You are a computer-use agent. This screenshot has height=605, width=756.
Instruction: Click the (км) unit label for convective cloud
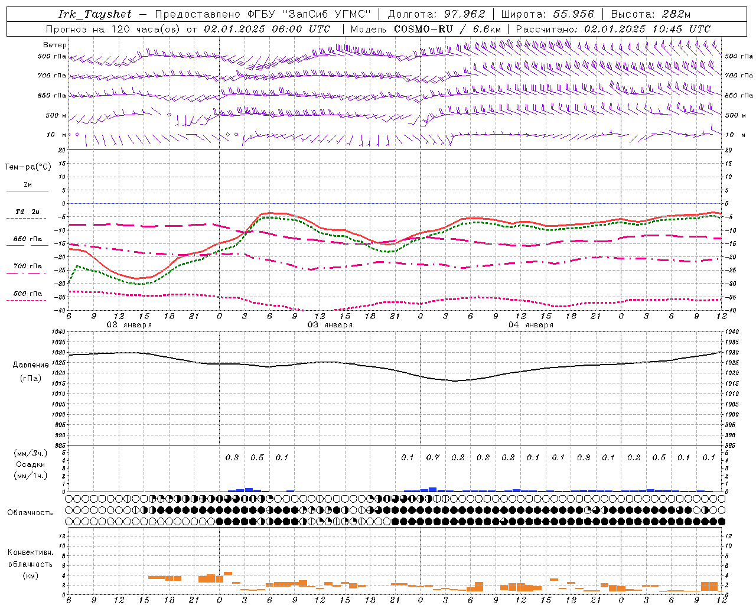[30, 575]
